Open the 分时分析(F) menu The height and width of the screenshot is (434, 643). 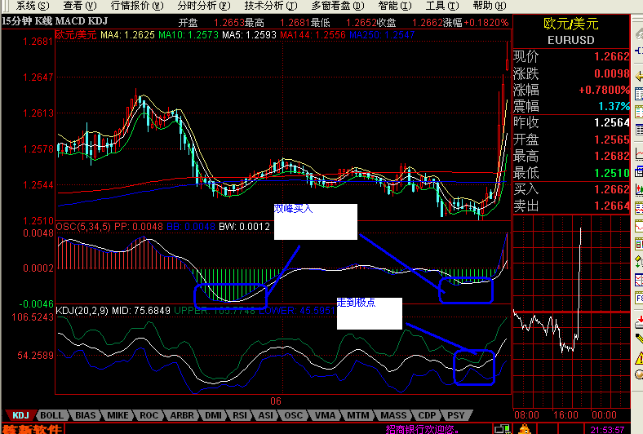(x=204, y=6)
